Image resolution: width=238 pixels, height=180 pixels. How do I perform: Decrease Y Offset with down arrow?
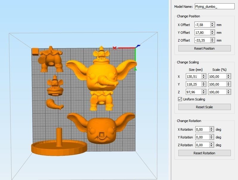(212, 34)
